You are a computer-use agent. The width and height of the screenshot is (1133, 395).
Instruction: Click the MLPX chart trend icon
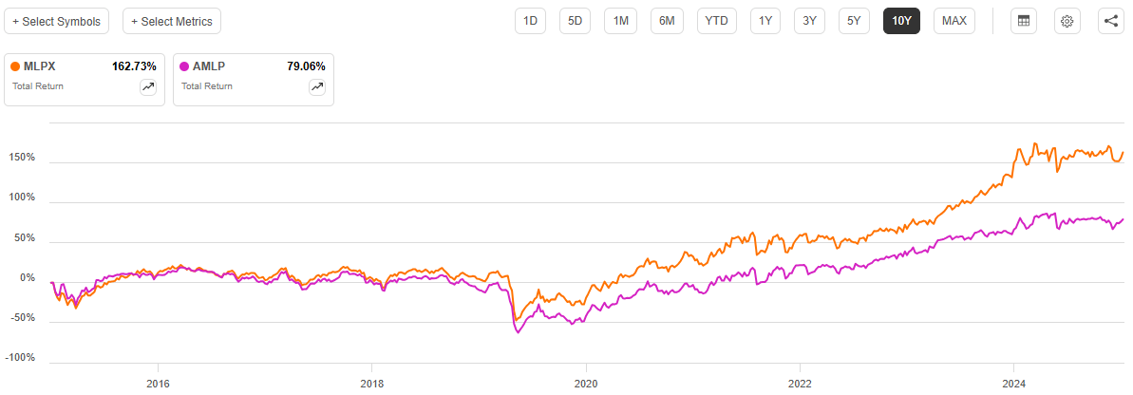(147, 87)
